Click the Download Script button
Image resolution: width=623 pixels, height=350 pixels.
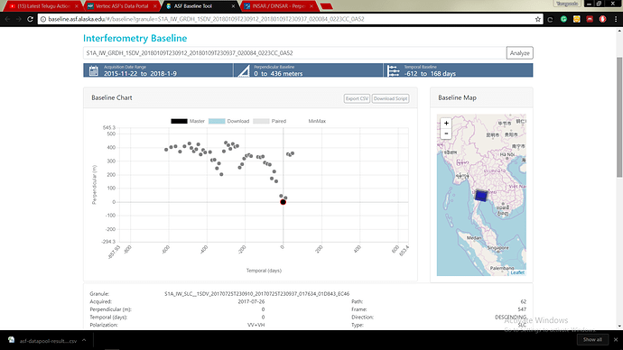pyautogui.click(x=390, y=98)
